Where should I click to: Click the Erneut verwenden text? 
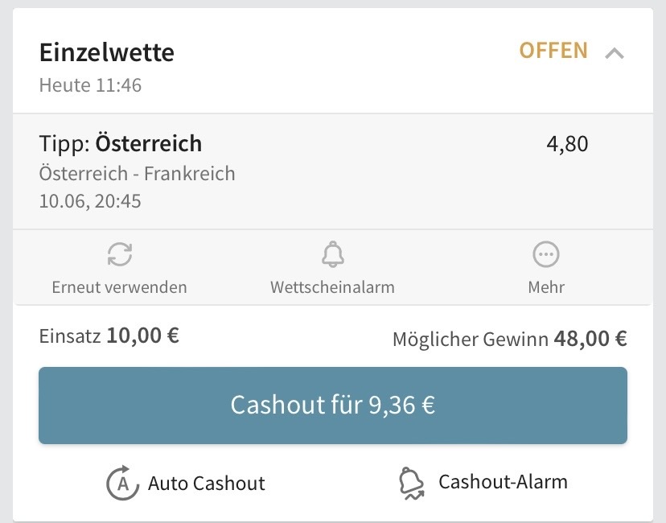click(x=119, y=287)
